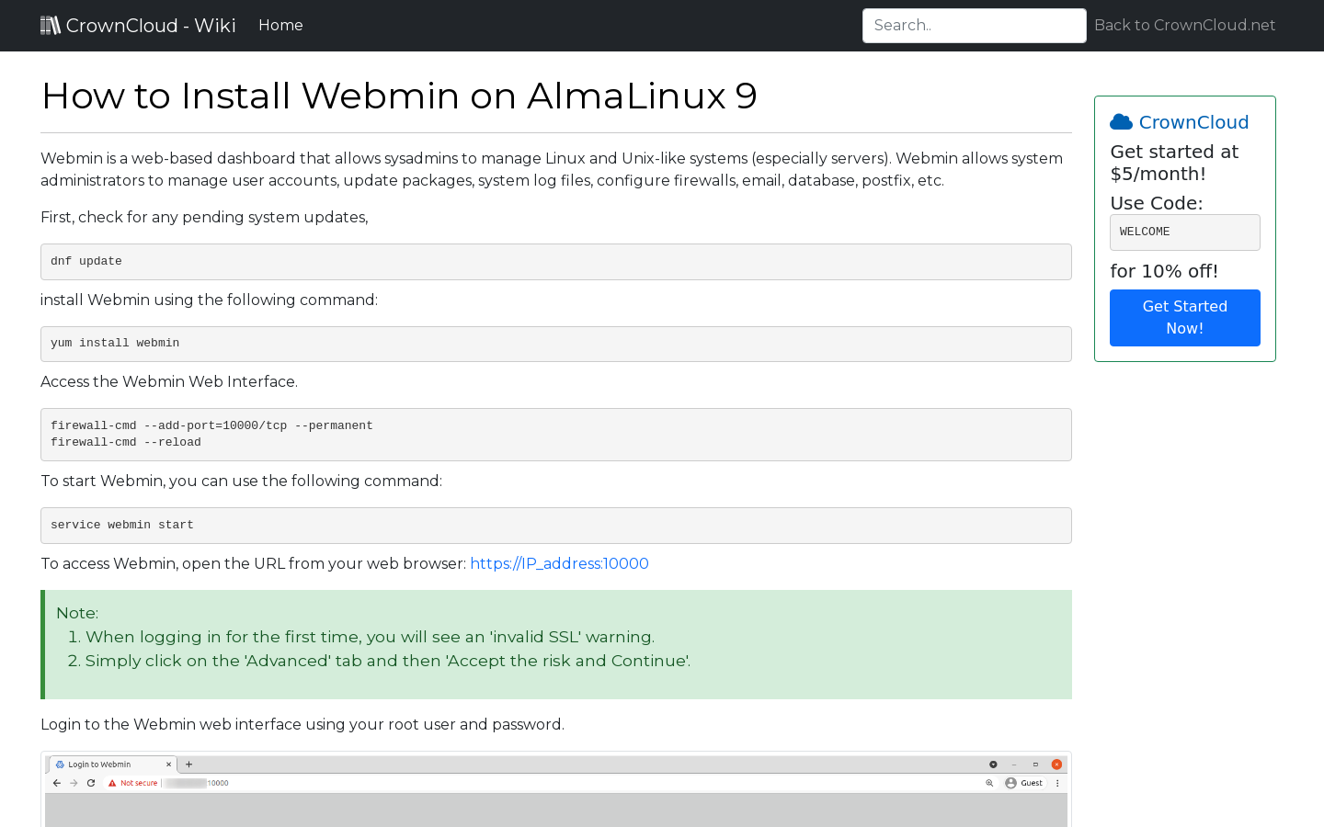Click inside the Search field
This screenshot has height=827, width=1324.
[x=974, y=25]
